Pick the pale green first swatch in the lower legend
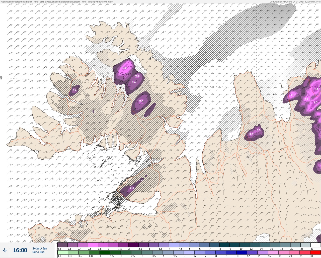321x258 pixels. [x=62, y=252]
